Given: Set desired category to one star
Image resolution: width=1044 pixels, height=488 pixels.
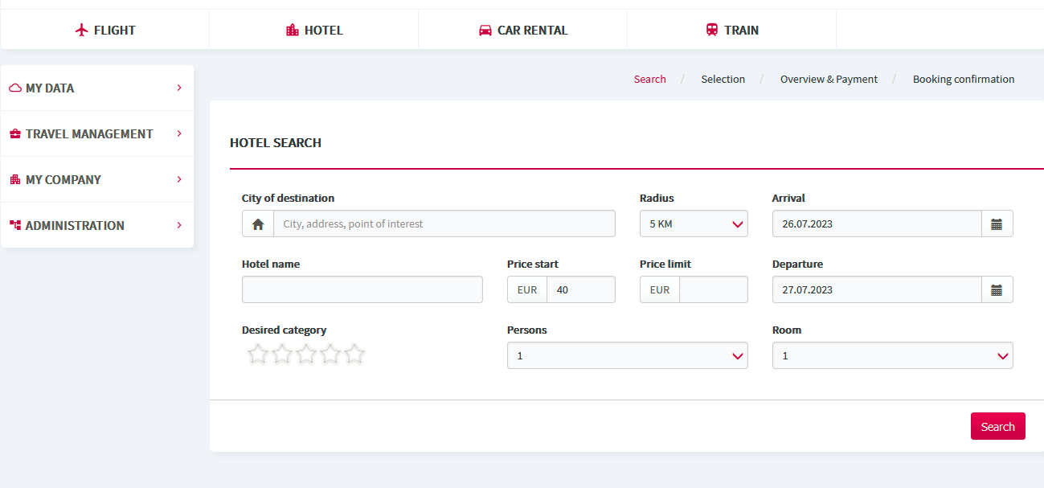Looking at the screenshot, I should point(257,354).
